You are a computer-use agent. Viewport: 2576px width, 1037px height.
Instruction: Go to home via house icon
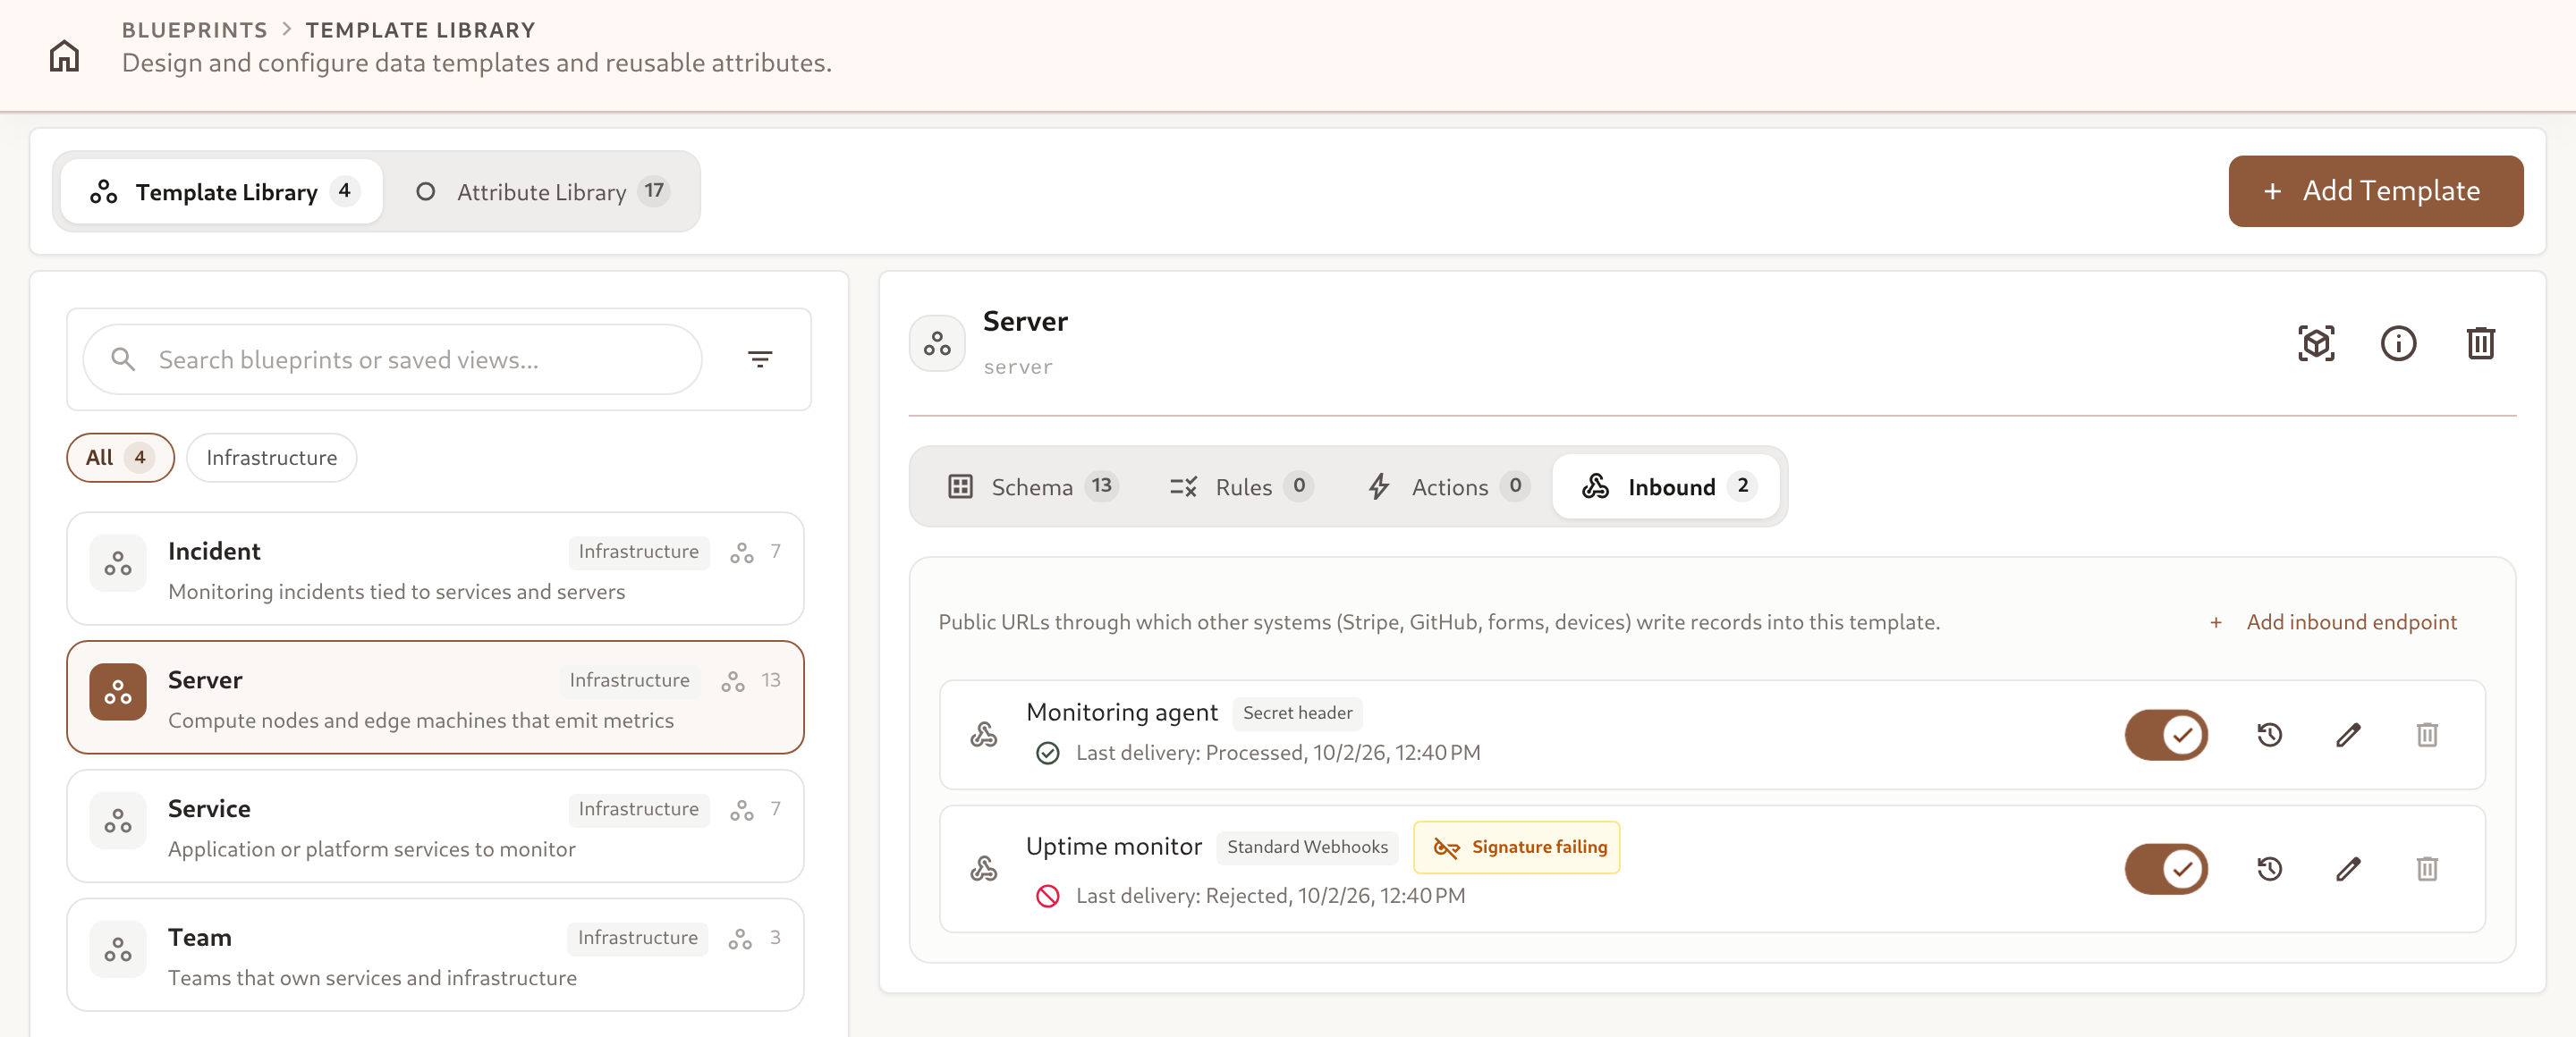64,55
